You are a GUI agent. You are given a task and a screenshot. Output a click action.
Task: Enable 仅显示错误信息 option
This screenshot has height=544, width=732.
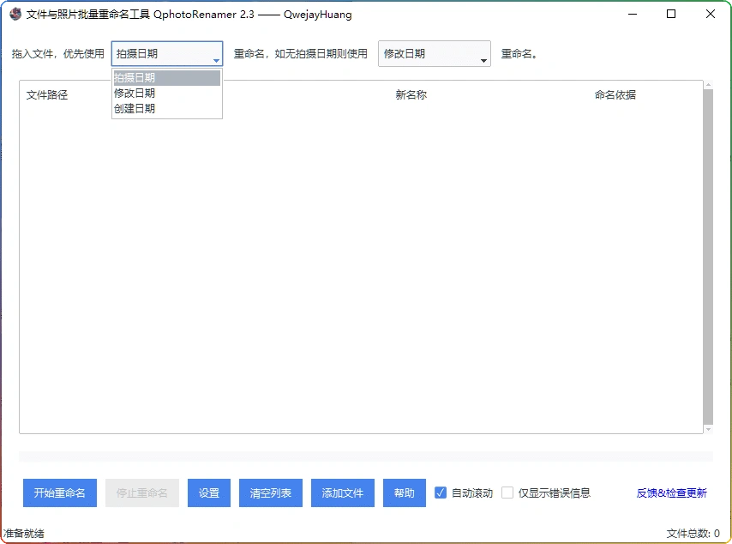pos(507,493)
